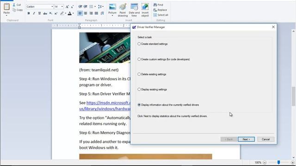Open the "us/library/windows/hardwa" link line
This screenshot has width=296, height=166.
point(105,109)
